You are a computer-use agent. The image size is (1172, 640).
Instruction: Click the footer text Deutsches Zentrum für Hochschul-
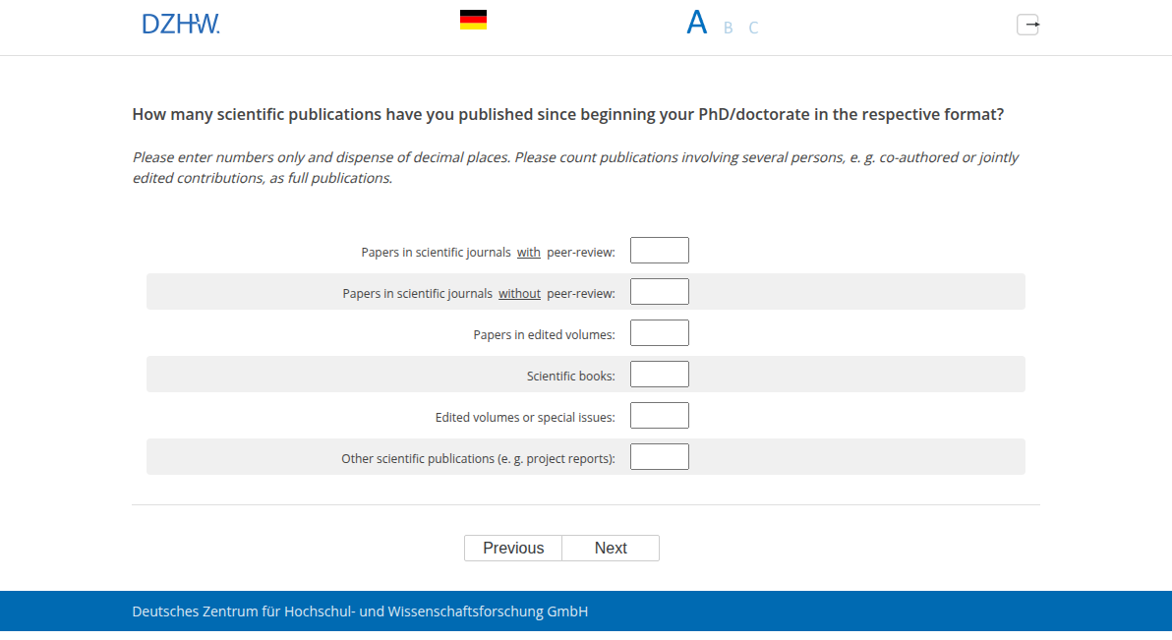[x=360, y=611]
